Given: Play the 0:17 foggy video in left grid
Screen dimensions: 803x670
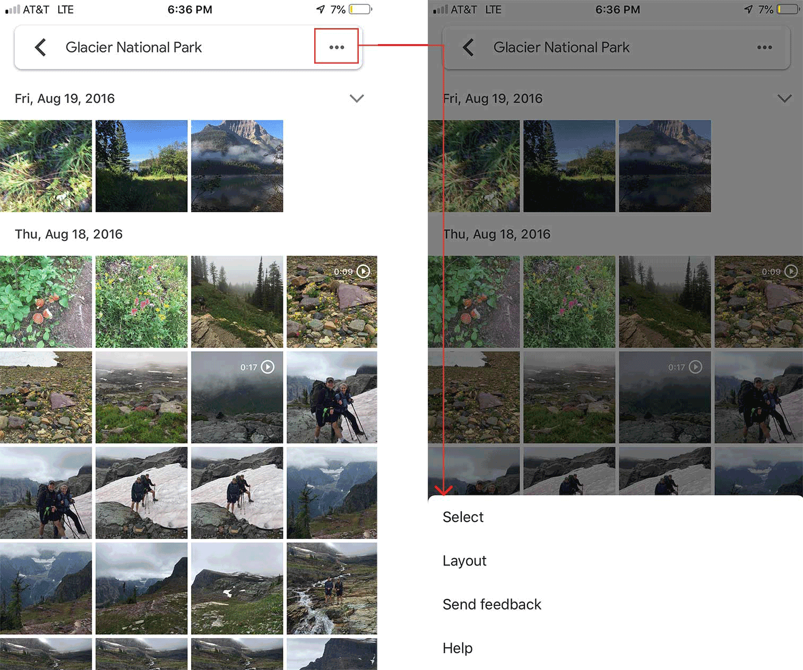Looking at the screenshot, I should 237,397.
